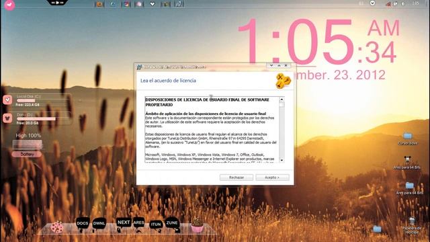Click the 'High 100%' battery text
This screenshot has height=242, width=430.
tap(28, 136)
